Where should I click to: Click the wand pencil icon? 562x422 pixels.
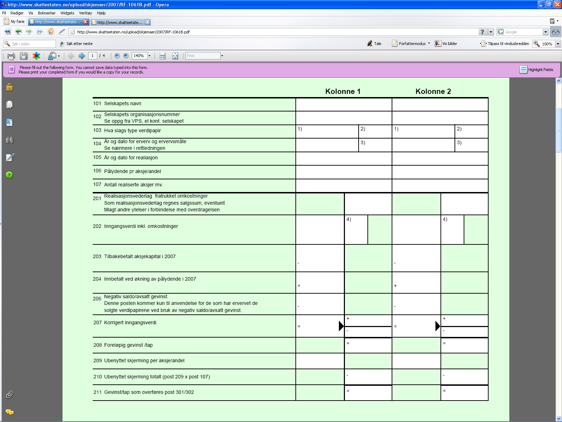click(62, 32)
